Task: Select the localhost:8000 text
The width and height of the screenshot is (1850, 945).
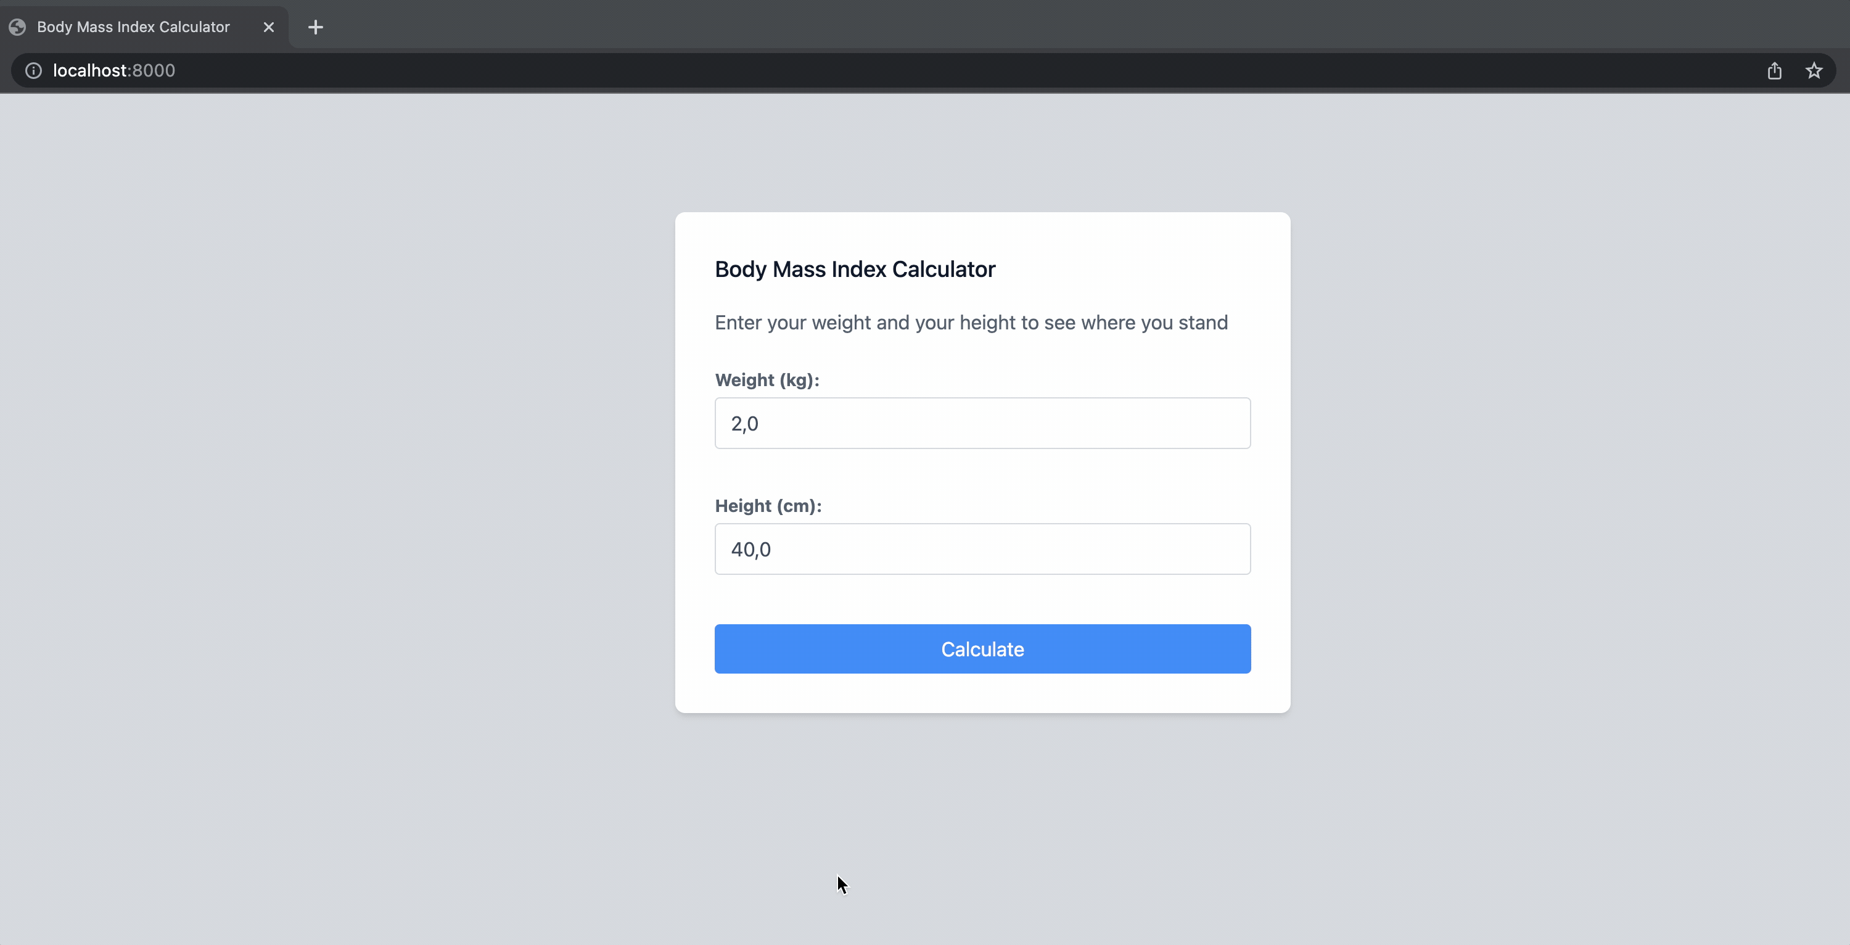Action: click(113, 70)
